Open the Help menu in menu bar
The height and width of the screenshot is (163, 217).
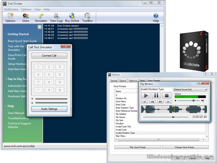47,9
